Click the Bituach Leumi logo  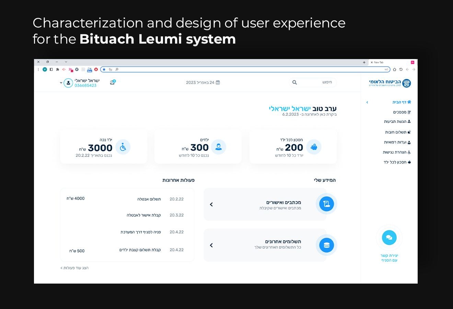click(x=390, y=83)
